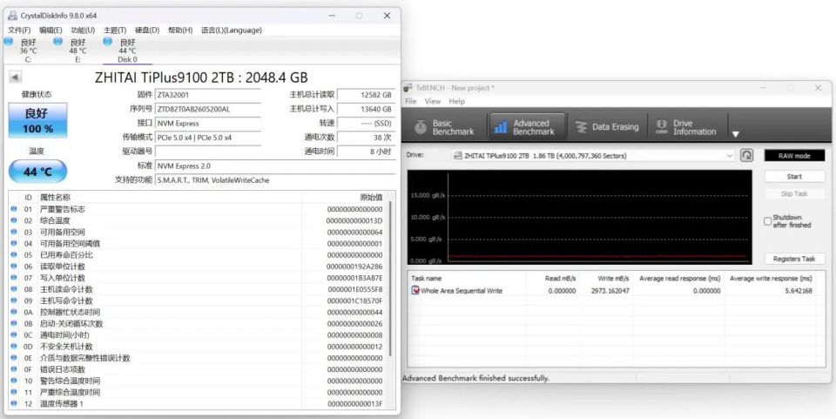
Task: Expand the Drive selection dropdown
Action: click(730, 156)
